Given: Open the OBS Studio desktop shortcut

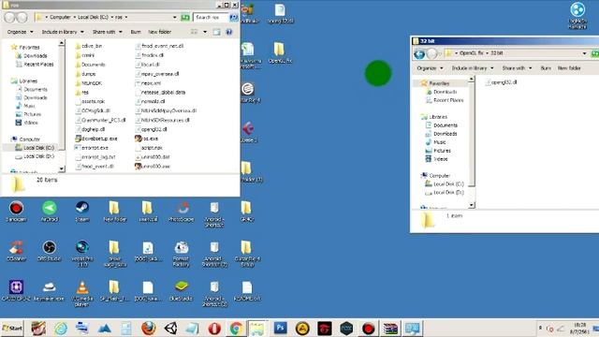Looking at the screenshot, I should point(50,251).
